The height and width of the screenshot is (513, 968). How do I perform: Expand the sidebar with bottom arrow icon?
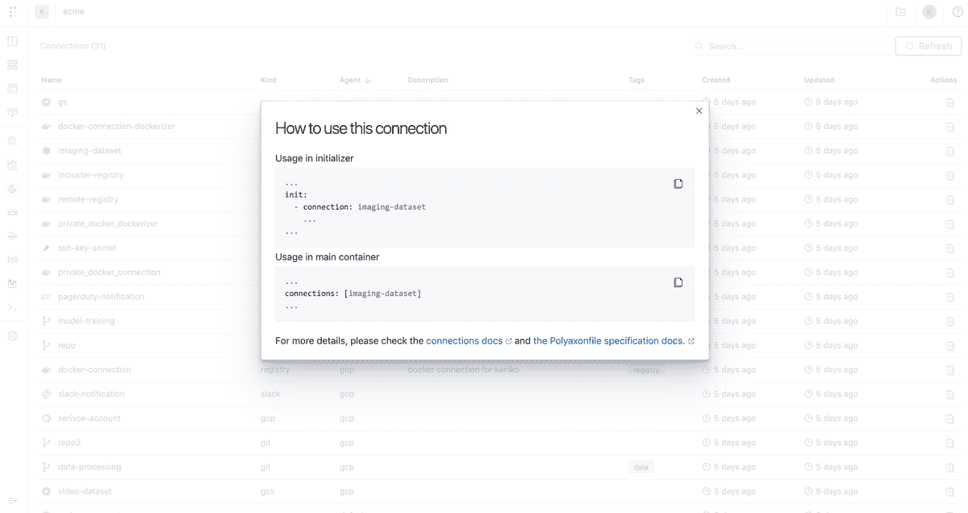tap(12, 500)
